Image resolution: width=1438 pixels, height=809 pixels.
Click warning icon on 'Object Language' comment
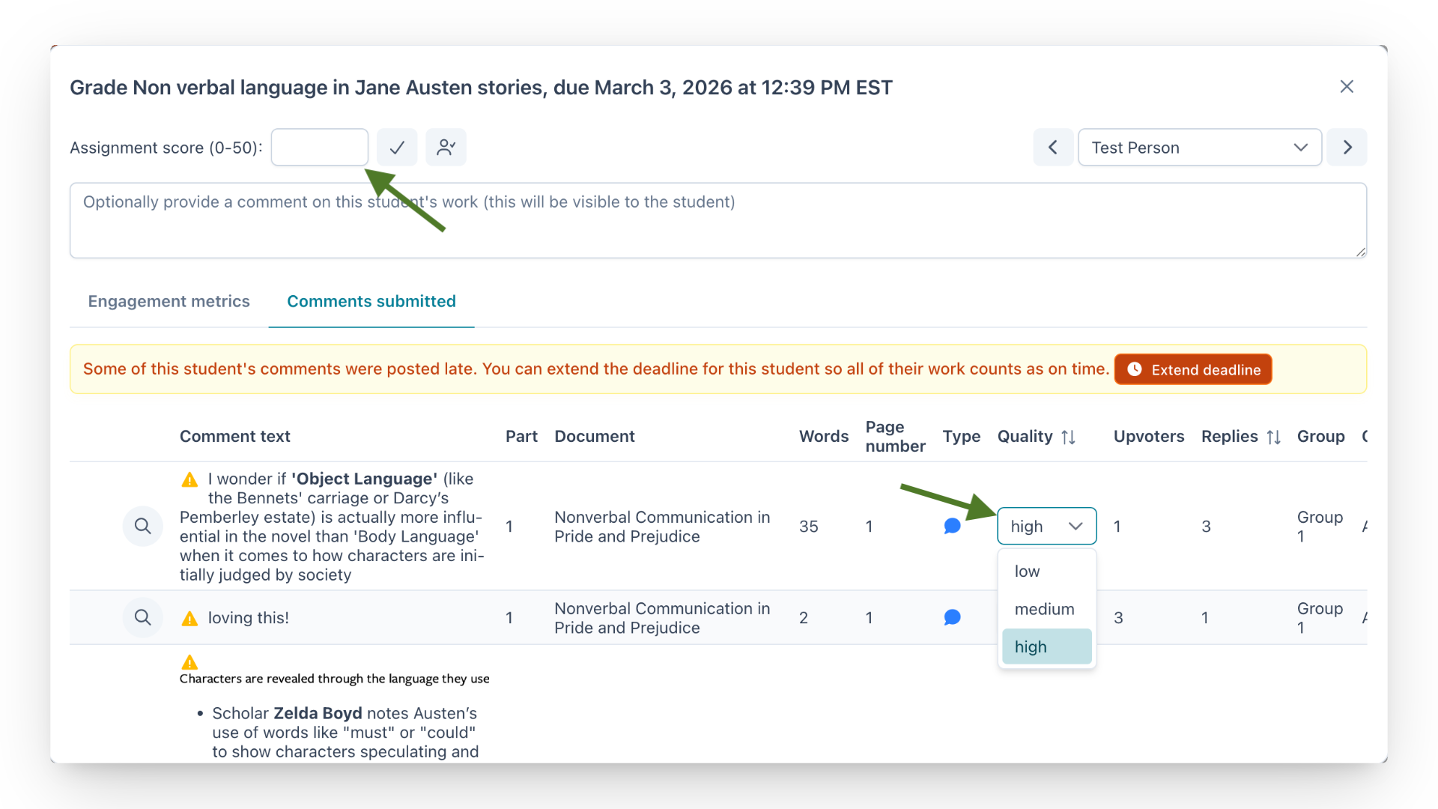point(190,479)
